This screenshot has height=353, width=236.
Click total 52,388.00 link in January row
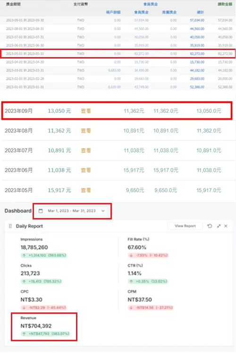[197, 87]
